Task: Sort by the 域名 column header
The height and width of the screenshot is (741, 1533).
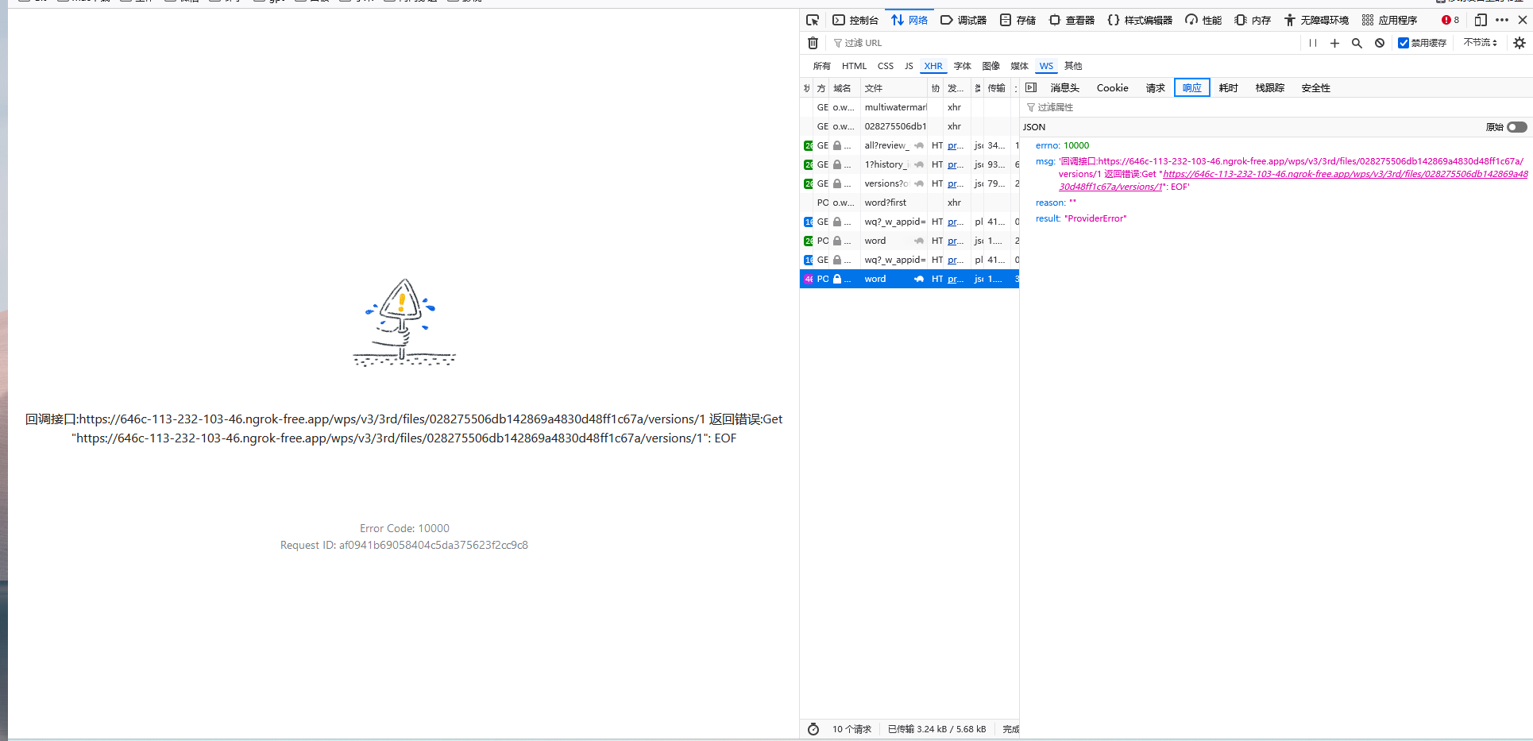Action: coord(844,88)
